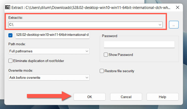Enable Restore file security option
The height and width of the screenshot is (109, 187).
click(x=102, y=71)
